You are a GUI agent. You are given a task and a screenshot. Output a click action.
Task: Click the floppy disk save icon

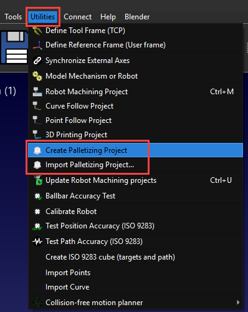14,47
